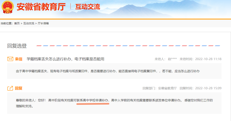Screen dimensions: 231x121
Task: Click the orange 回复 label
Action: [x=18, y=88]
